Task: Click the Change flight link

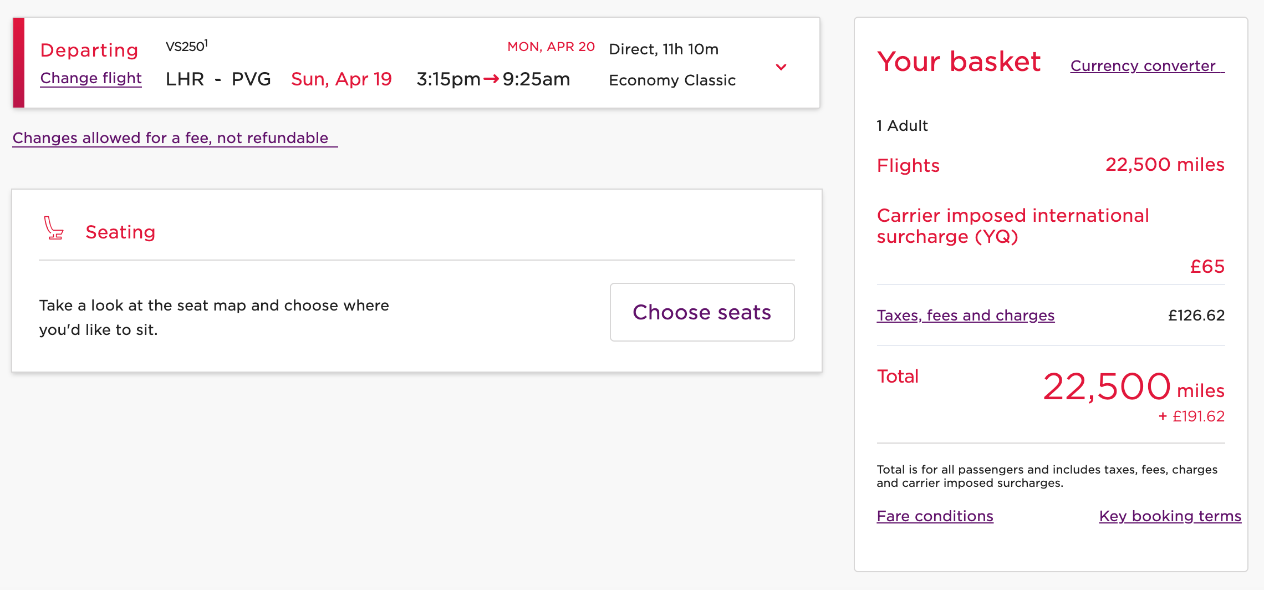Action: pos(91,78)
